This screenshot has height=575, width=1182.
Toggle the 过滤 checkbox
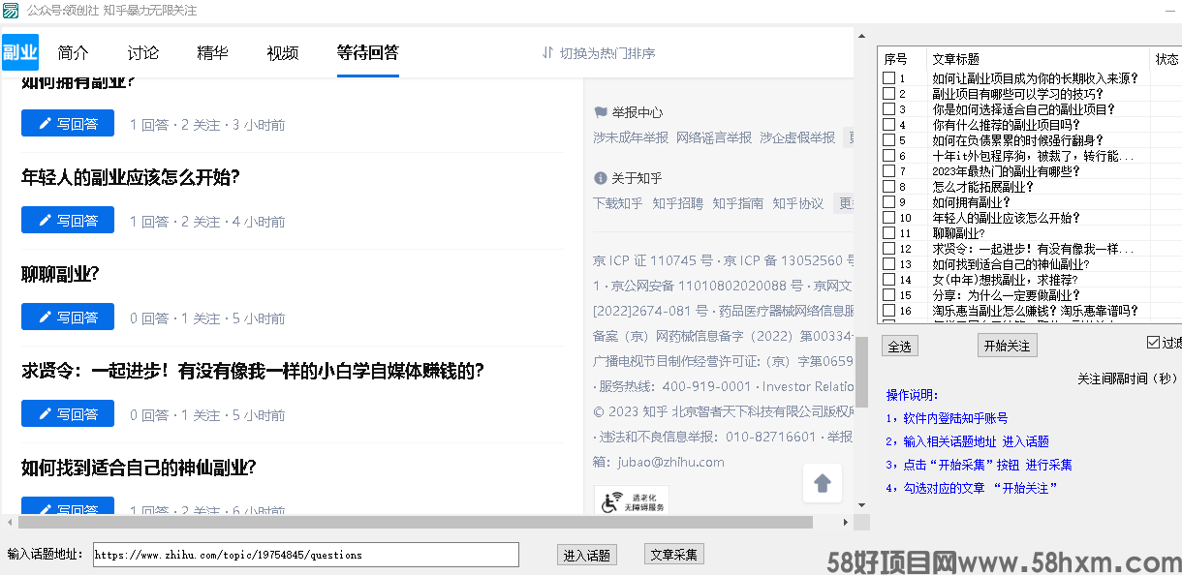(1153, 342)
